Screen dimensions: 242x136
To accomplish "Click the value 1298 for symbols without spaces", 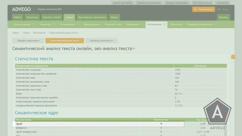I will [177, 74].
